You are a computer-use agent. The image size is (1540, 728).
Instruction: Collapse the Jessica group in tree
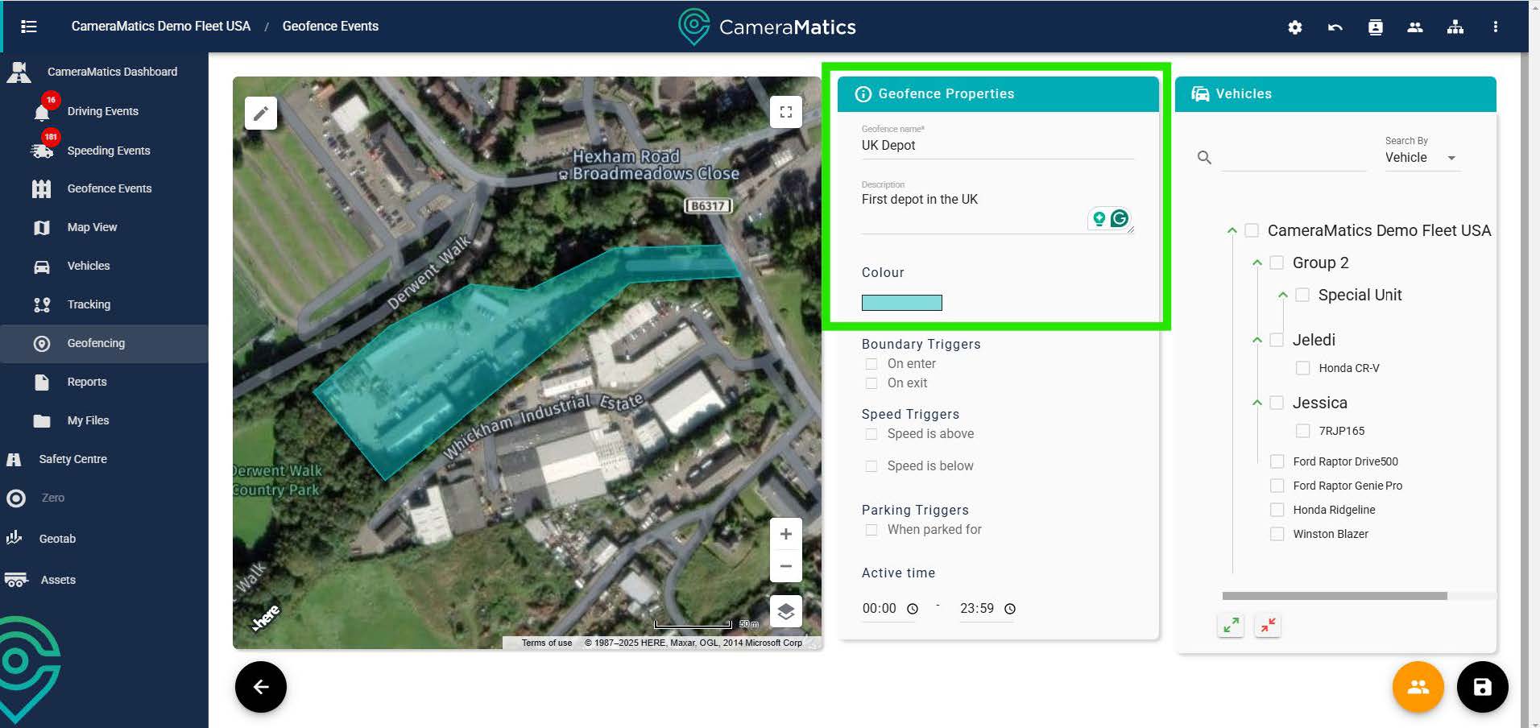(x=1256, y=403)
